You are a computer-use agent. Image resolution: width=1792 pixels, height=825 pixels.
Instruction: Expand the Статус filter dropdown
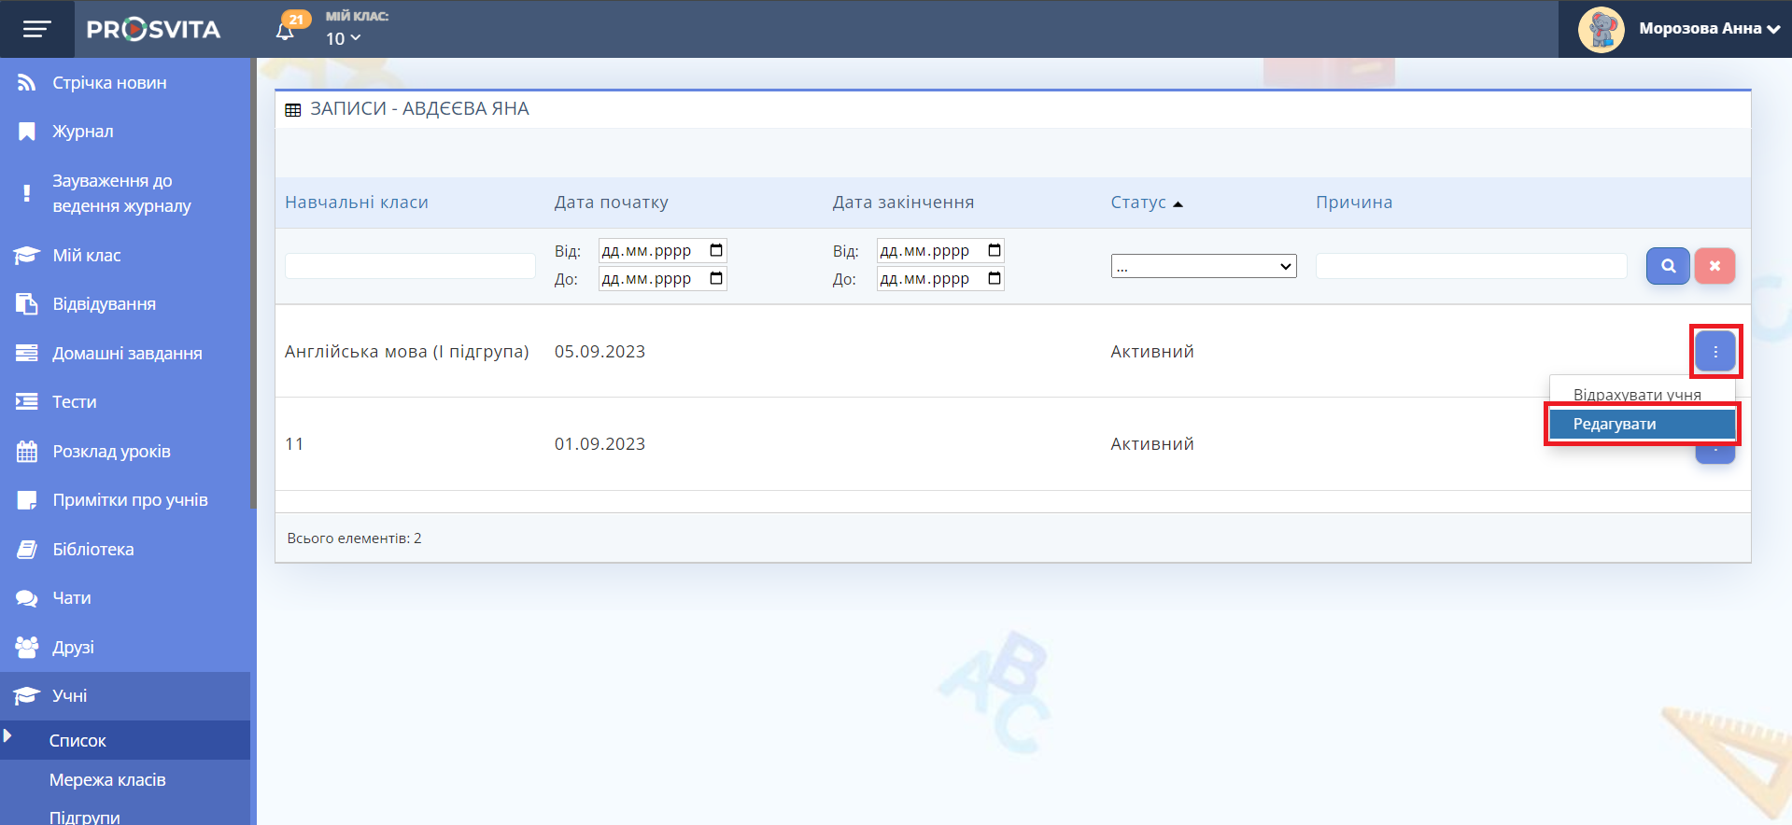point(1203,267)
